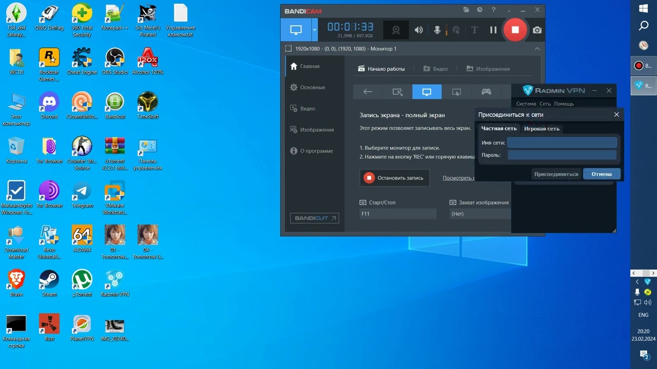Open Discord desktop shortcut
This screenshot has width=657, height=369.
click(x=49, y=106)
